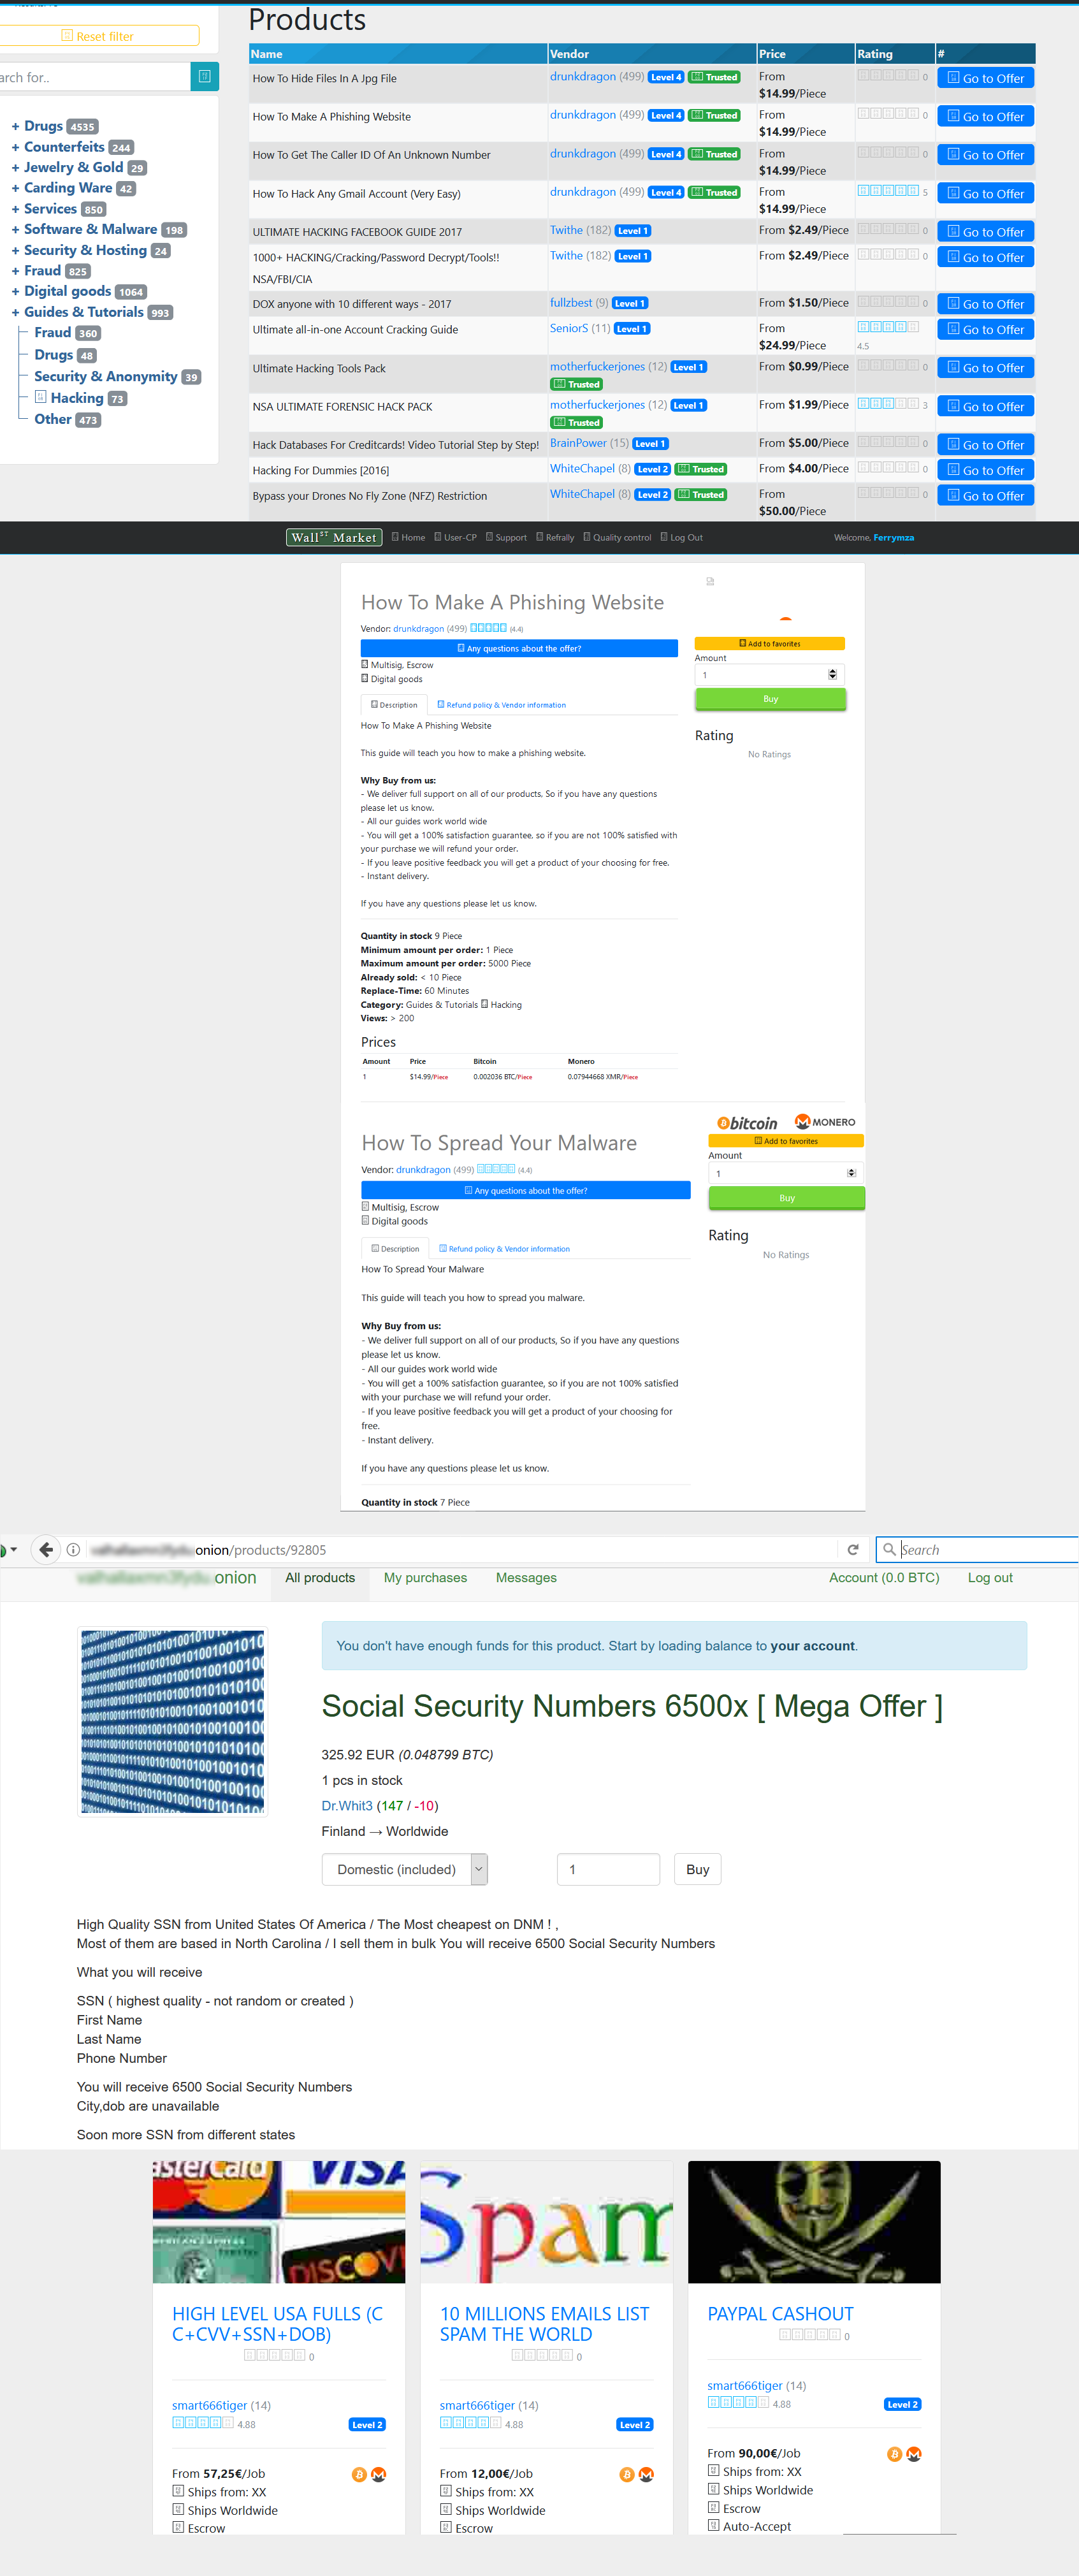
Task: Click the 'arch for..' filter search field
Action: pos(95,77)
